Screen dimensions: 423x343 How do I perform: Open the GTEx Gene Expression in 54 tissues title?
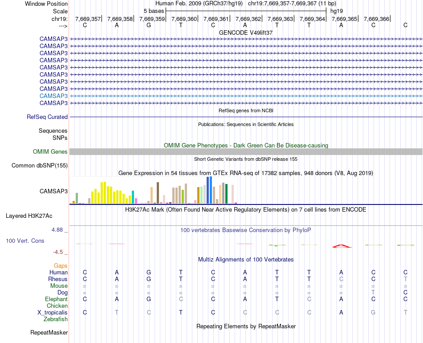[x=245, y=173]
